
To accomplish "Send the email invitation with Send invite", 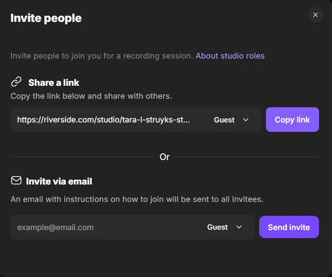I will 289,227.
